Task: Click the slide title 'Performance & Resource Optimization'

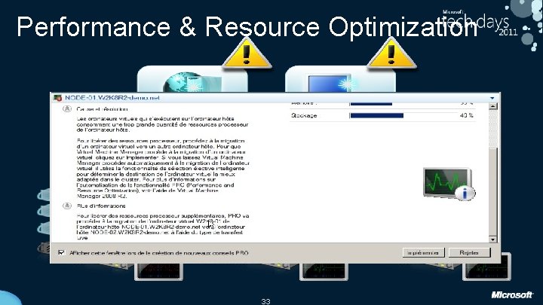Action: coord(247,26)
